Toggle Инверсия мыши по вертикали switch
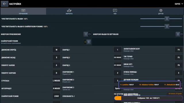This screenshot has width=184, height=103. point(179,34)
